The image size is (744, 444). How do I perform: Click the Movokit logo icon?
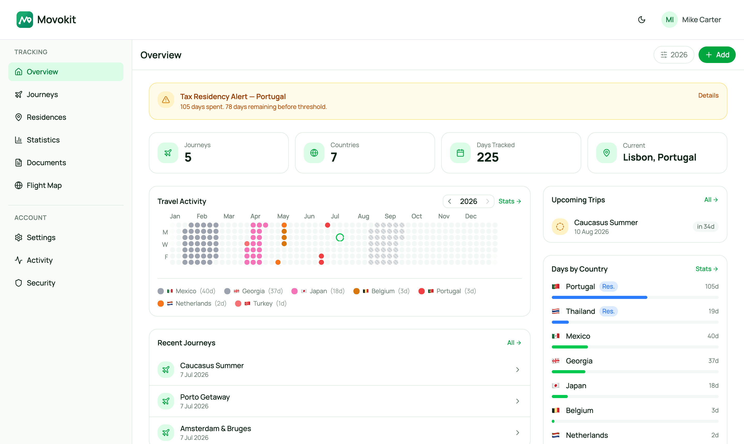pos(25,20)
